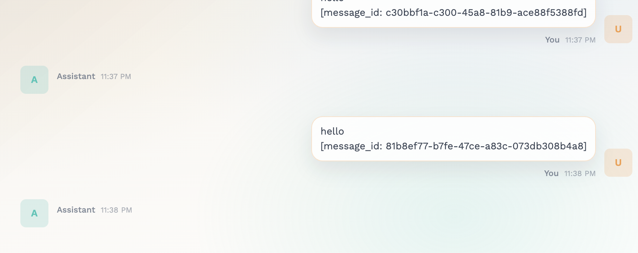Click the "You" sender label at 11:37 PM
Viewport: 638px width, 253px height.
[552, 40]
